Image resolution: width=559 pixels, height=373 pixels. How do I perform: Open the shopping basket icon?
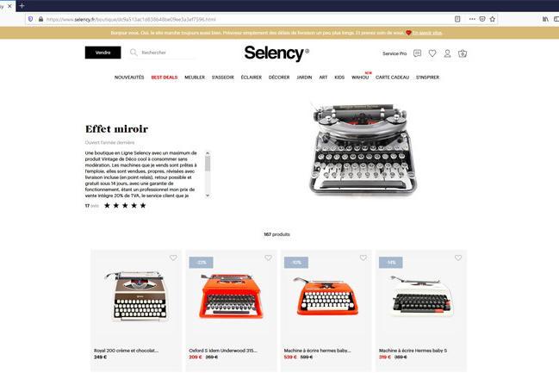coord(463,53)
